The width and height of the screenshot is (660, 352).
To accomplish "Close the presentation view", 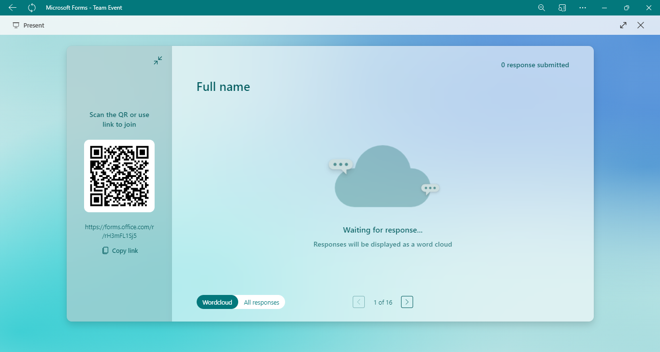I will (641, 25).
